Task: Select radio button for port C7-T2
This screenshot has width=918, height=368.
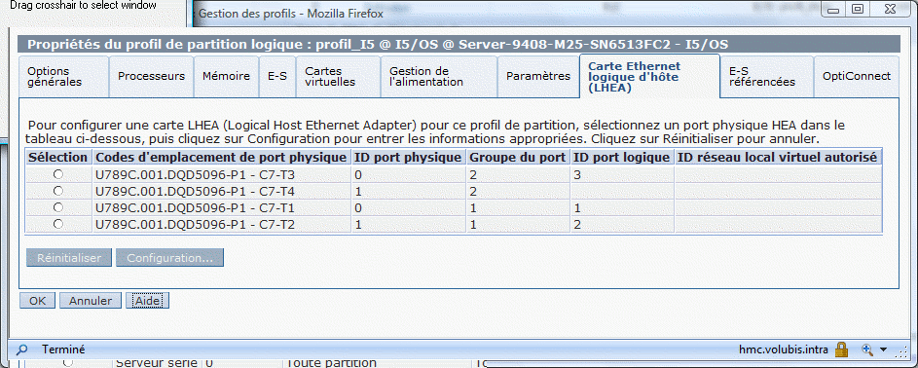Action: [57, 224]
